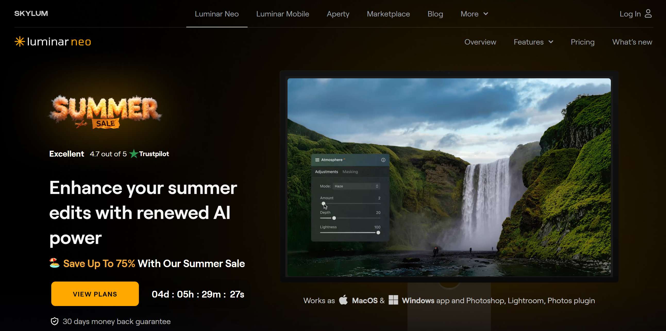
Task: Click the Windows logo icon
Action: (393, 300)
